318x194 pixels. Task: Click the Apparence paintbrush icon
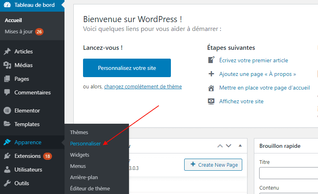pyautogui.click(x=7, y=142)
